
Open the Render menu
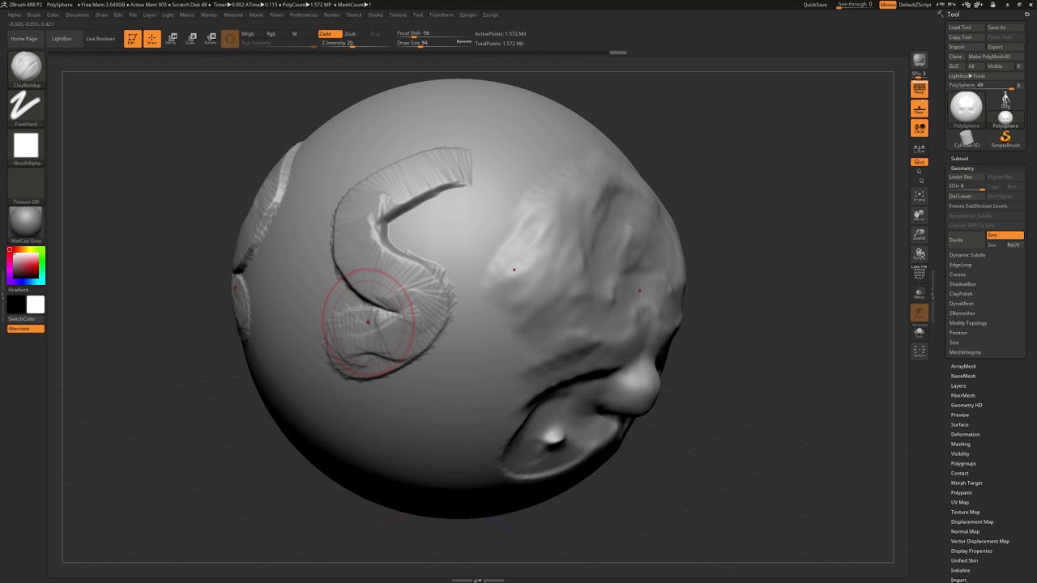coord(332,15)
